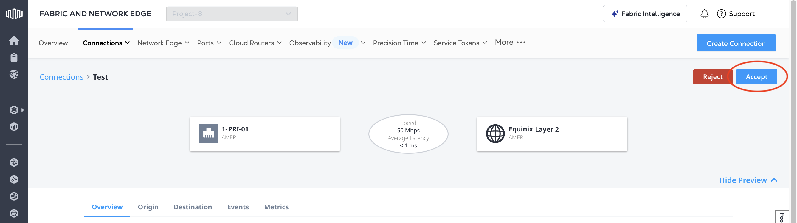Click the Speed and Latency oval

(x=408, y=134)
